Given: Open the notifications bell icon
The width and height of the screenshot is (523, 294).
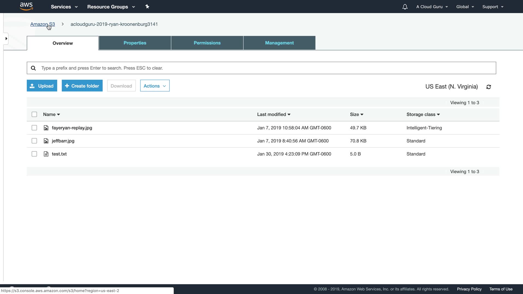Looking at the screenshot, I should click(x=405, y=7).
